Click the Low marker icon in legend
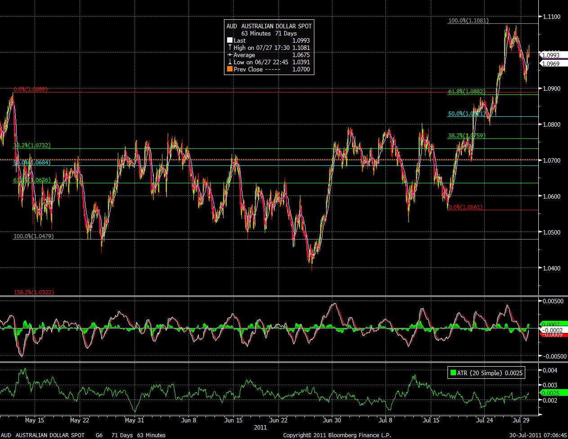The width and height of the screenshot is (568, 439). [230, 62]
